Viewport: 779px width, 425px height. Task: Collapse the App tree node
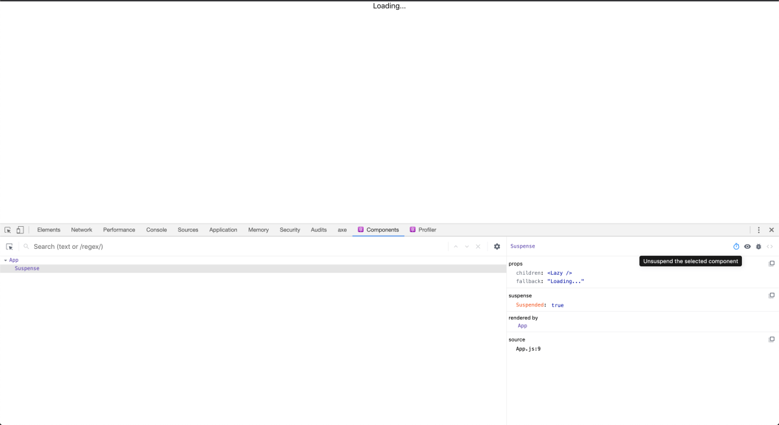pos(5,260)
